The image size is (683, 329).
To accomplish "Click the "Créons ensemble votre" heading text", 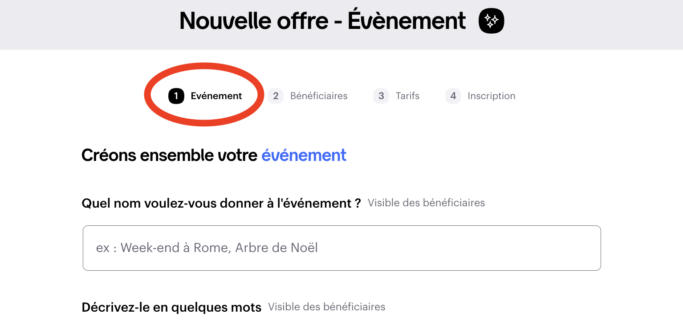I will (x=169, y=155).
